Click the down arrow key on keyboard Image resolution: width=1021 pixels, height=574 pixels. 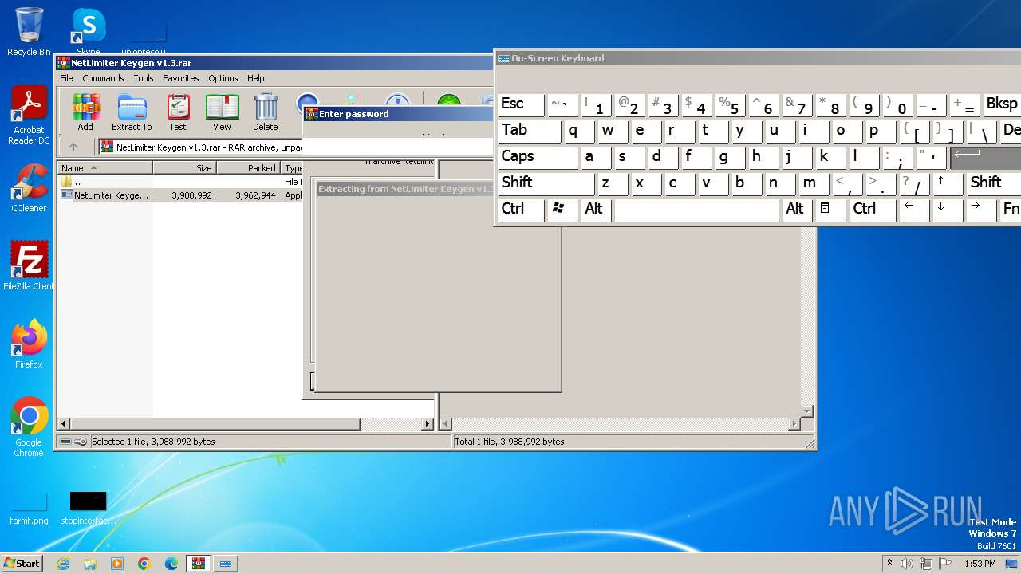[948, 210]
